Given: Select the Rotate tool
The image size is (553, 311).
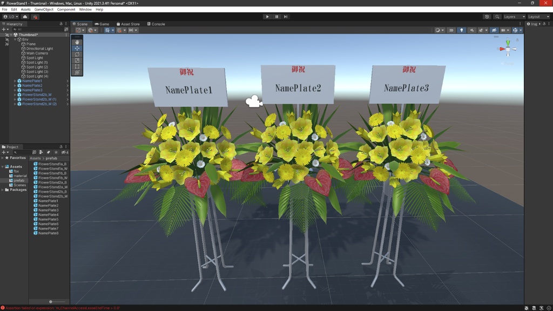Looking at the screenshot, I should [x=77, y=55].
